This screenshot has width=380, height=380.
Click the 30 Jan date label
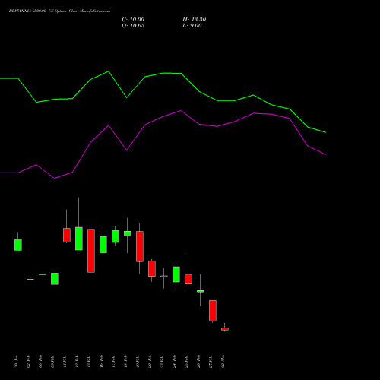click(x=16, y=362)
